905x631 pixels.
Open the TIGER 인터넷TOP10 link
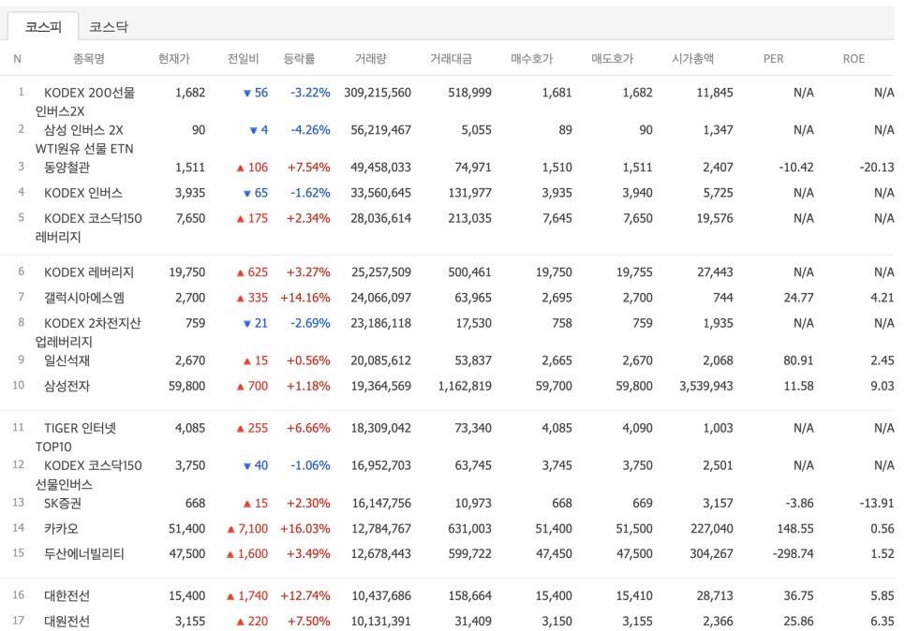(76, 437)
